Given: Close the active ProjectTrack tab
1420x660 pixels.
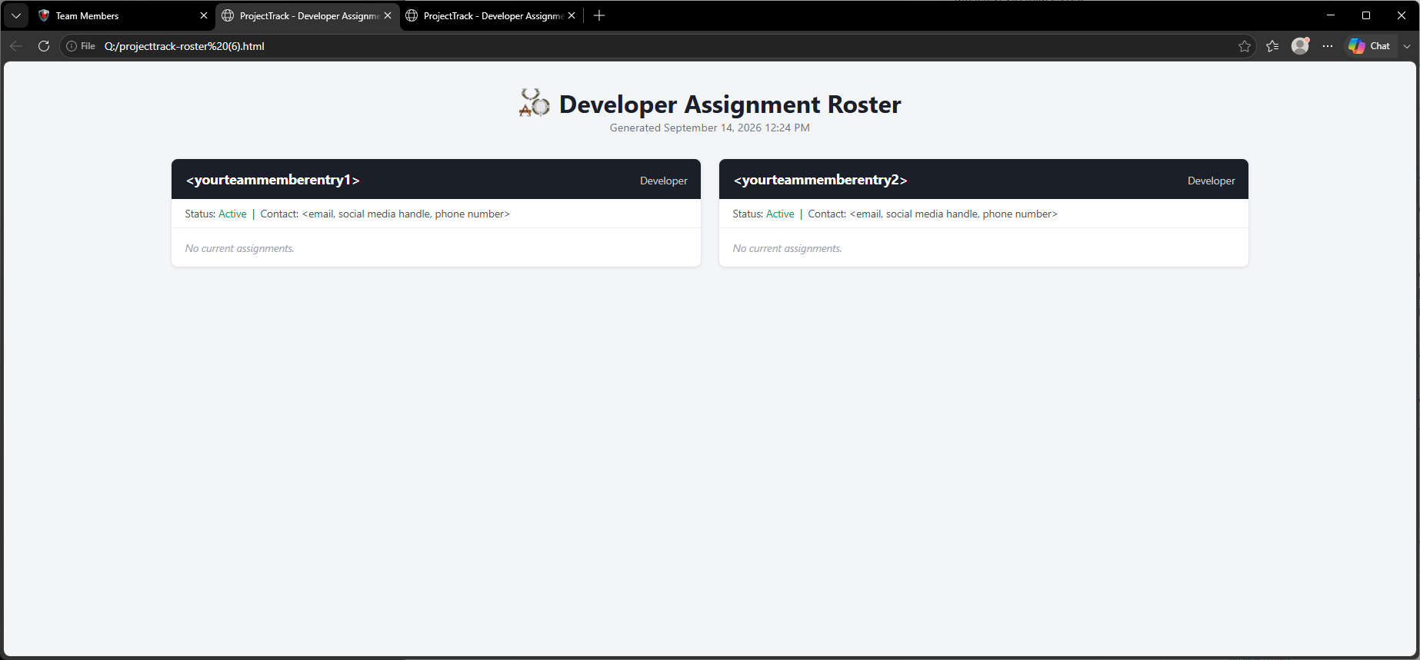Looking at the screenshot, I should click(388, 15).
